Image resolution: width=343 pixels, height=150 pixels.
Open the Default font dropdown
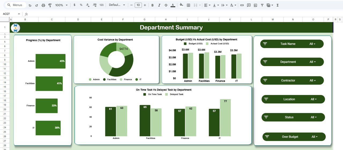[117, 5]
